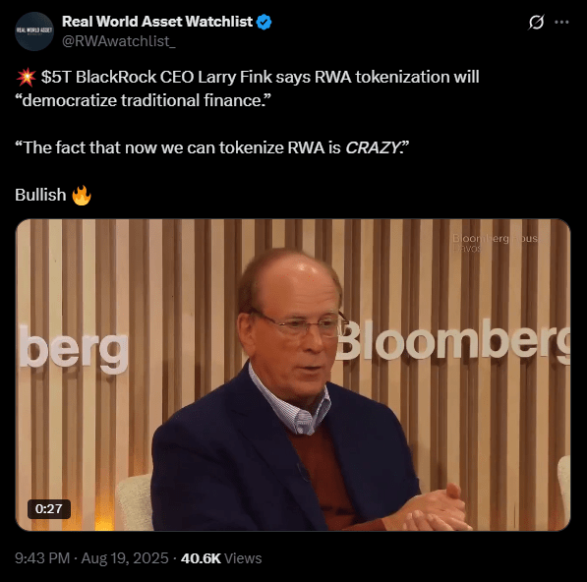Open the 9:43 PM timestamp link

[x=42, y=558]
